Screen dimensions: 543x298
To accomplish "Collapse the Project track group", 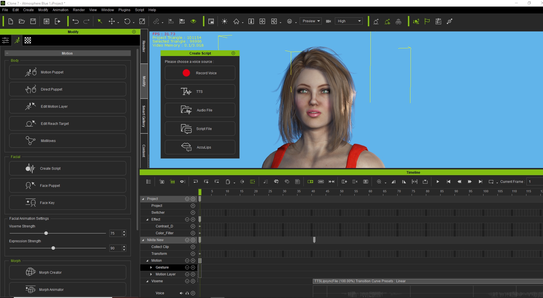I will coord(143,199).
